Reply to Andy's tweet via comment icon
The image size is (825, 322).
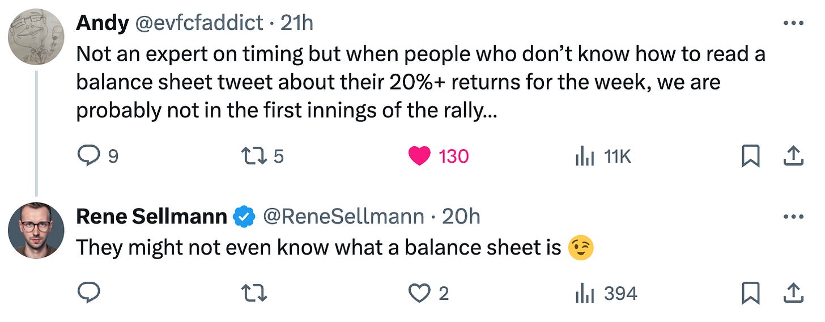pyautogui.click(x=88, y=156)
